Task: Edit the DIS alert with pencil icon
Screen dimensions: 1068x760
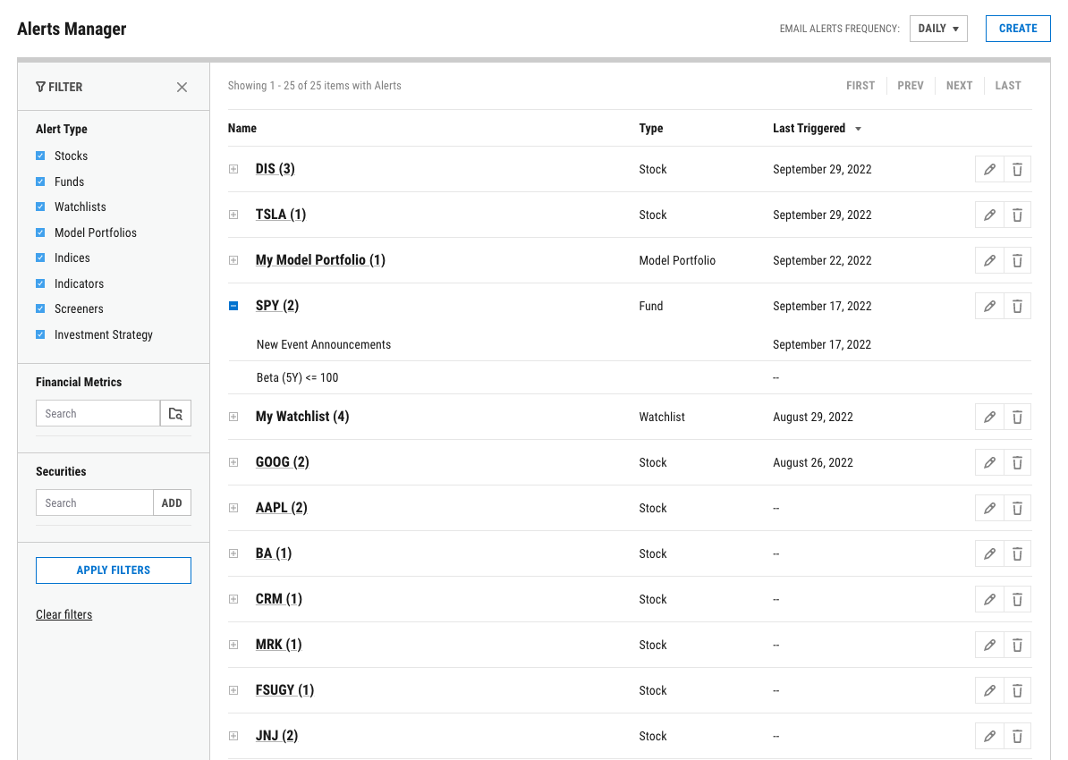Action: [x=989, y=170]
